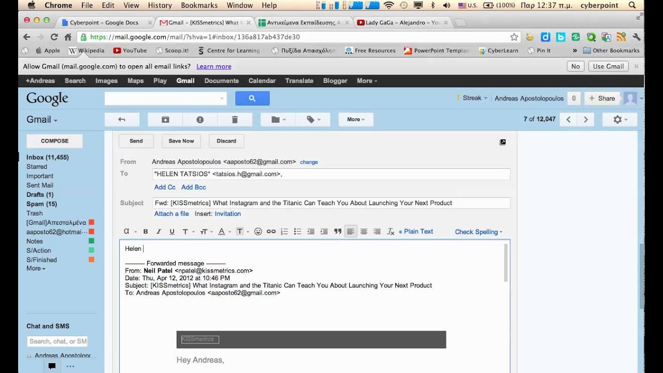Align text left
Viewport: 663px width, 373px height.
click(351, 232)
